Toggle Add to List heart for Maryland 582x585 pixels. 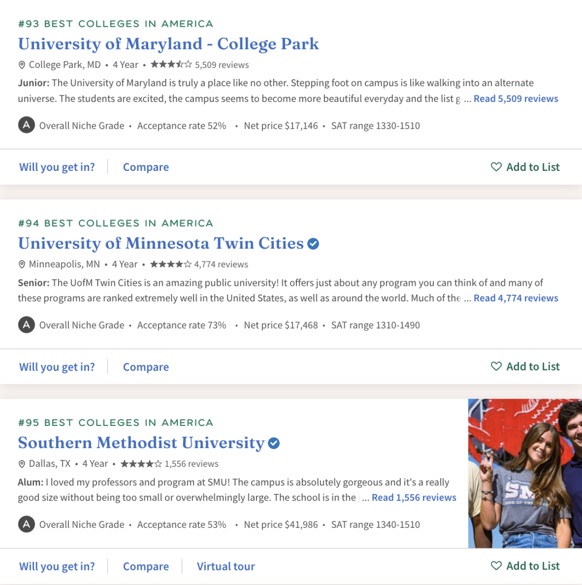[496, 167]
